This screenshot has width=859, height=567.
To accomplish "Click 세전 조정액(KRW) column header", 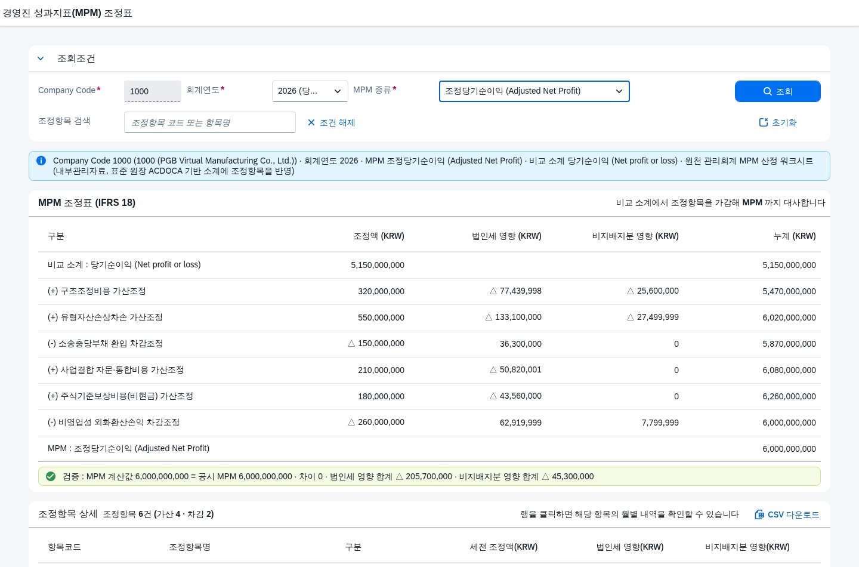I will (x=503, y=547).
